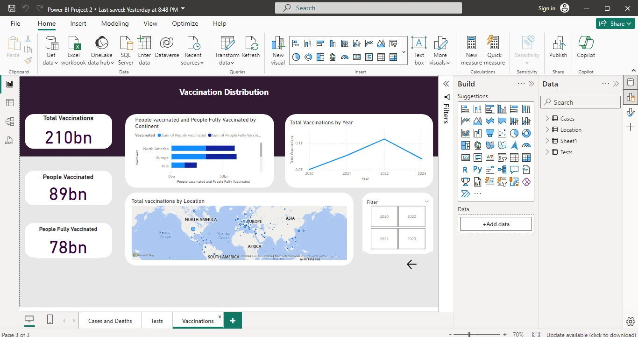This screenshot has height=337, width=638.
Task: Open the Optimize ribbon tab
Action: click(x=185, y=23)
